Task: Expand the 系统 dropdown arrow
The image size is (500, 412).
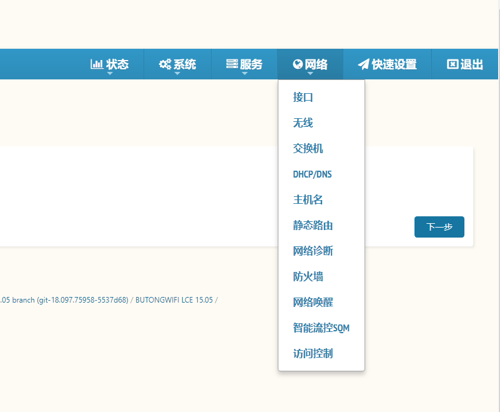Action: (177, 73)
